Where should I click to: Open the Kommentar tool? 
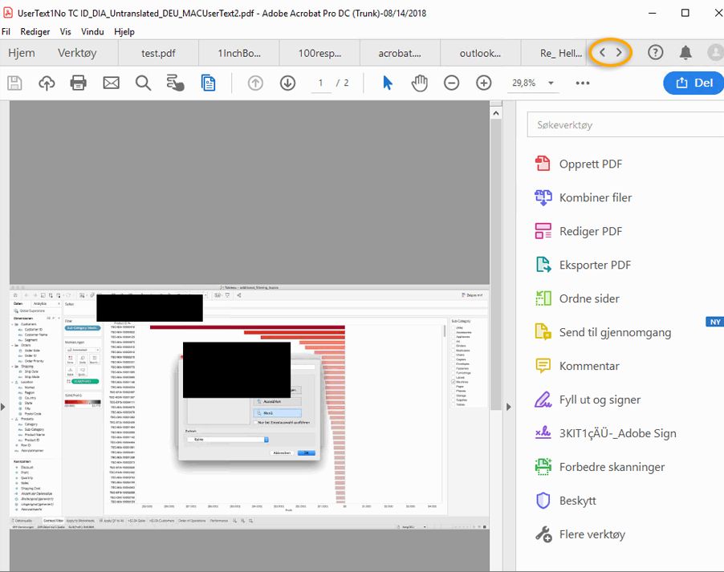(x=591, y=366)
